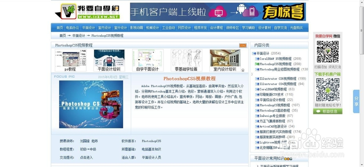The image size is (364, 167).
Task: Open the 手机客户端上线啦 banner ad
Action: pos(218,12)
